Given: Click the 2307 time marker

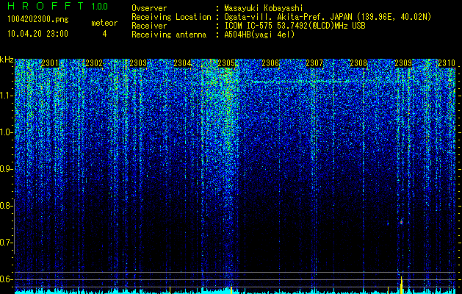Looking at the screenshot, I should (x=314, y=63).
